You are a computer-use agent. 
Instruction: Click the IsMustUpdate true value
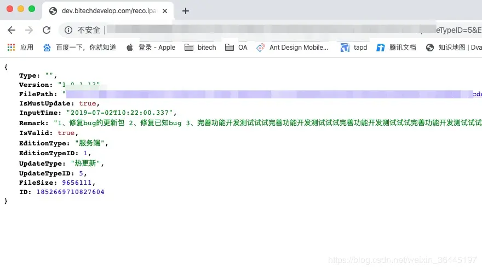click(87, 103)
